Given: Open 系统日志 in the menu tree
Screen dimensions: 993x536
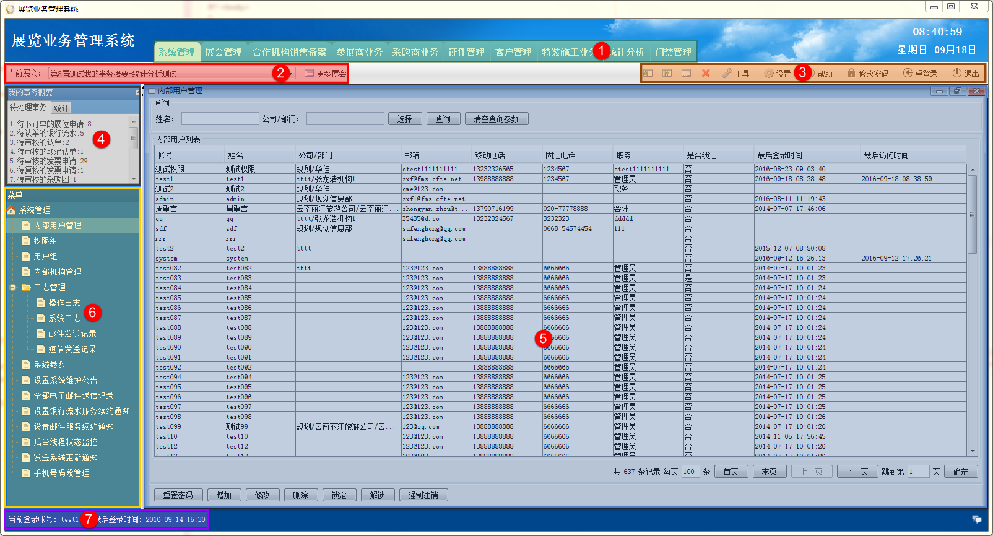Looking at the screenshot, I should [64, 318].
